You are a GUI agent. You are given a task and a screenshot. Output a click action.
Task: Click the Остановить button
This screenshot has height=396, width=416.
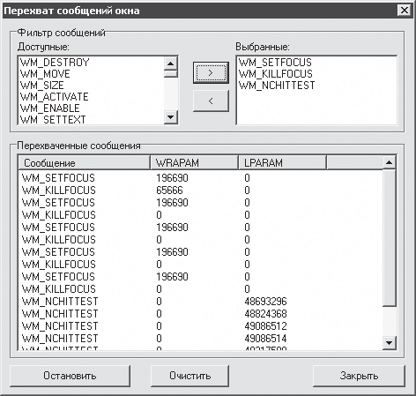pos(70,376)
